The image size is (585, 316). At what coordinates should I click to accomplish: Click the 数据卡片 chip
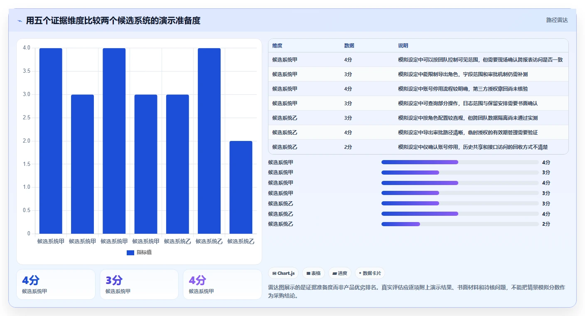coord(370,273)
